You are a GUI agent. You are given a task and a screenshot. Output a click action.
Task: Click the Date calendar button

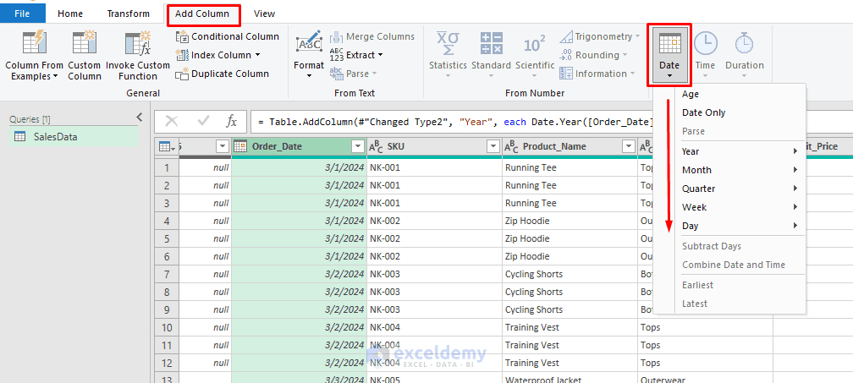(x=669, y=54)
